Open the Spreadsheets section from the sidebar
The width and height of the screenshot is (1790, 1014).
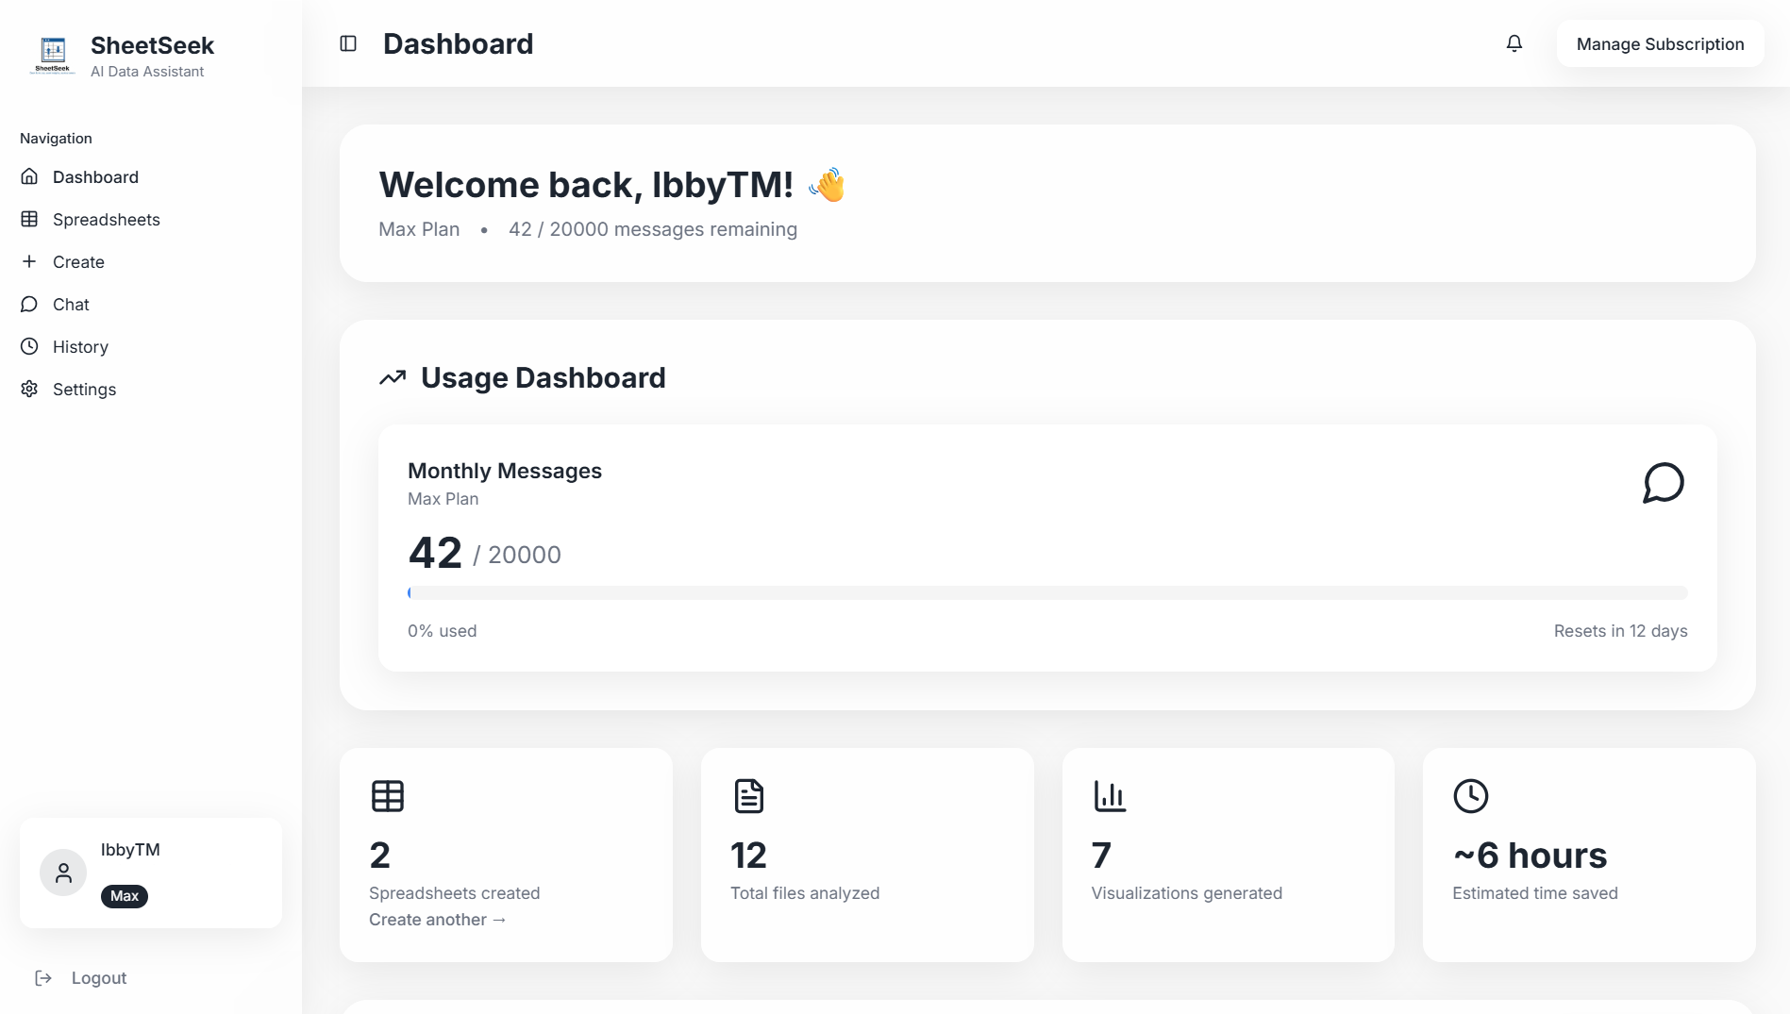point(106,219)
